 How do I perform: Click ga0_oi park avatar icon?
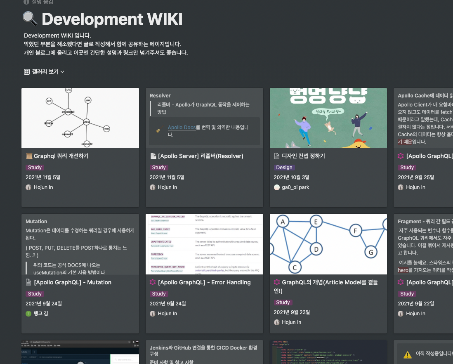277,187
